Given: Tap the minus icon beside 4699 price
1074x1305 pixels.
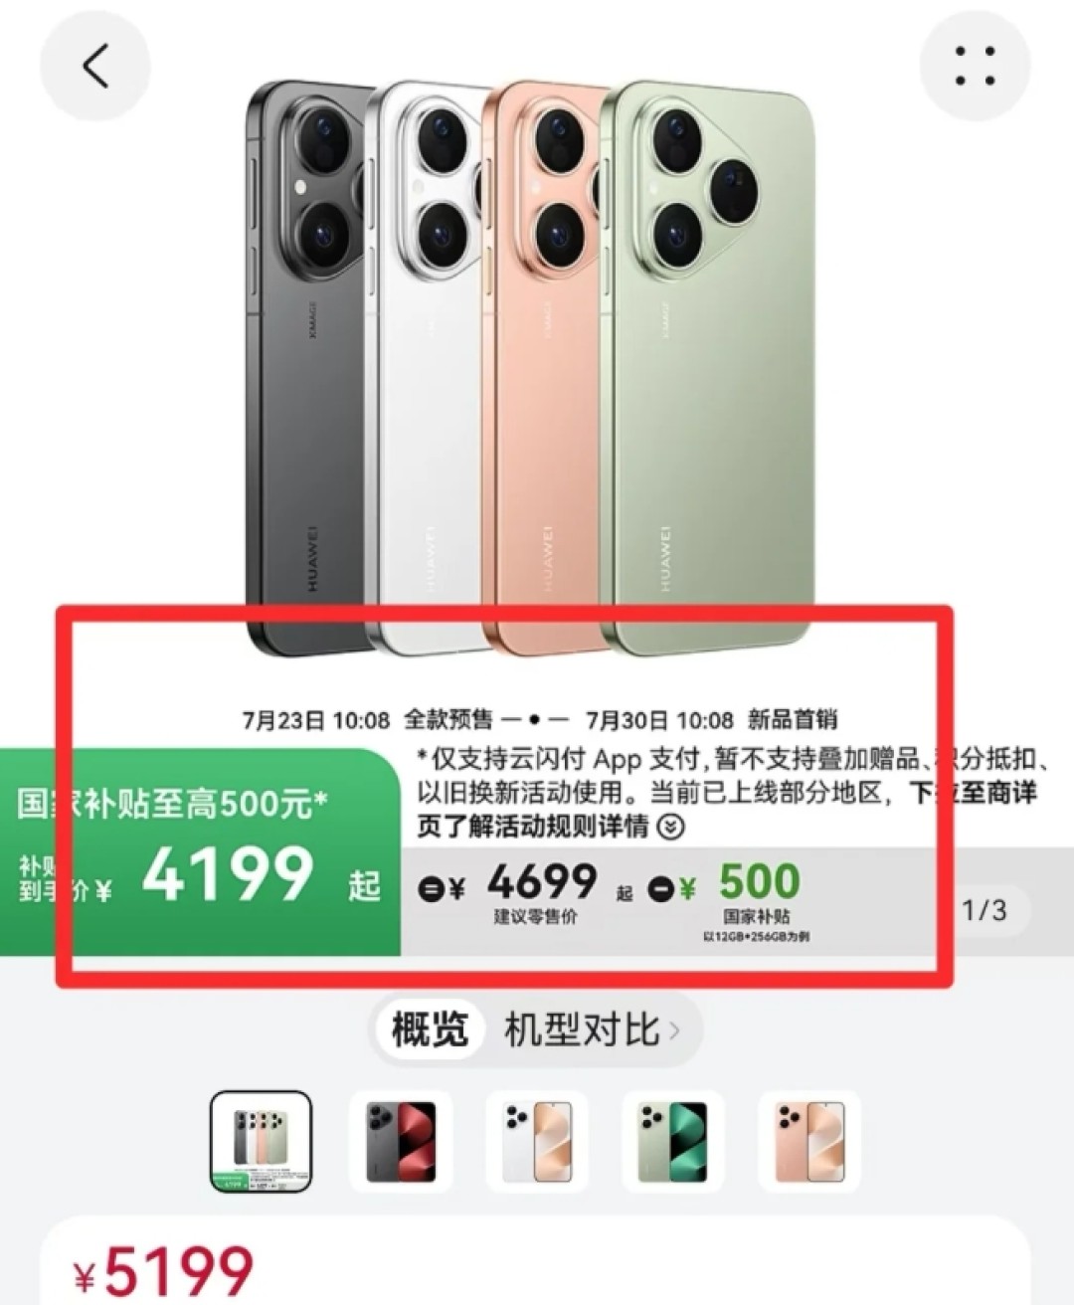Looking at the screenshot, I should click(430, 888).
